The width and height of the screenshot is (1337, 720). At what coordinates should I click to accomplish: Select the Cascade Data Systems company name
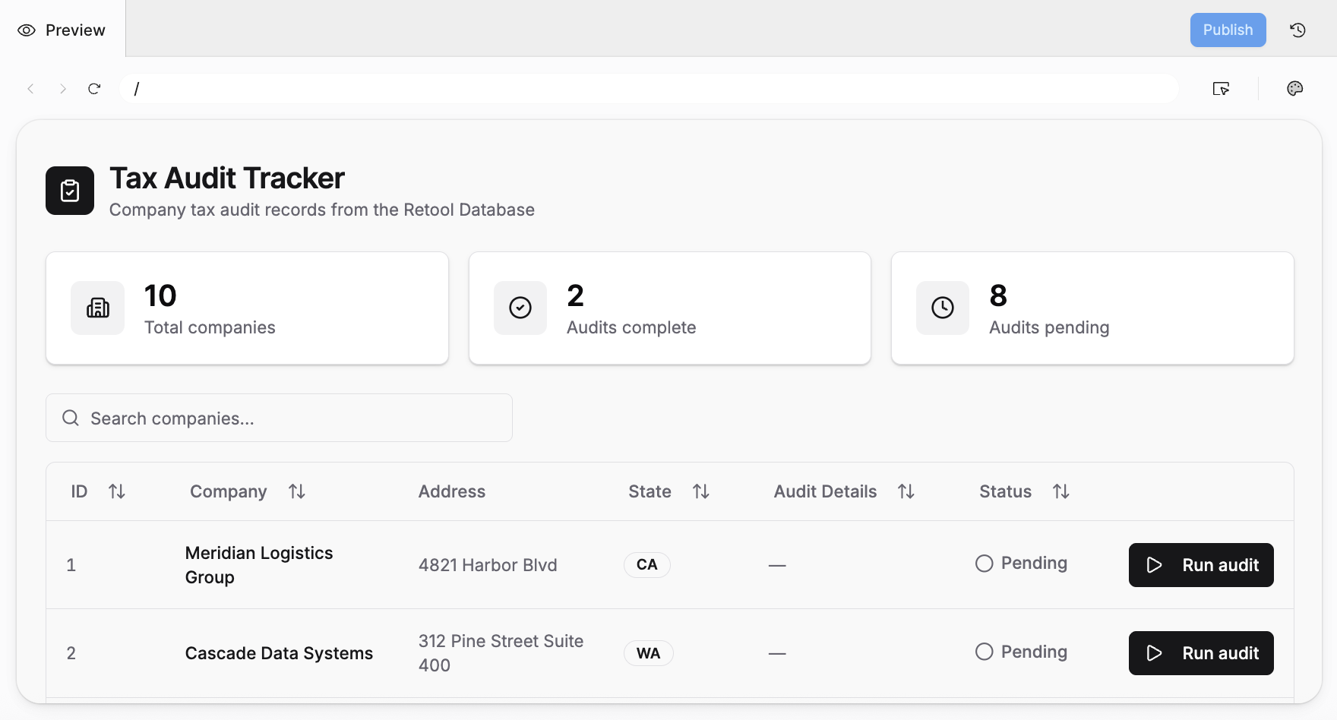pos(279,653)
